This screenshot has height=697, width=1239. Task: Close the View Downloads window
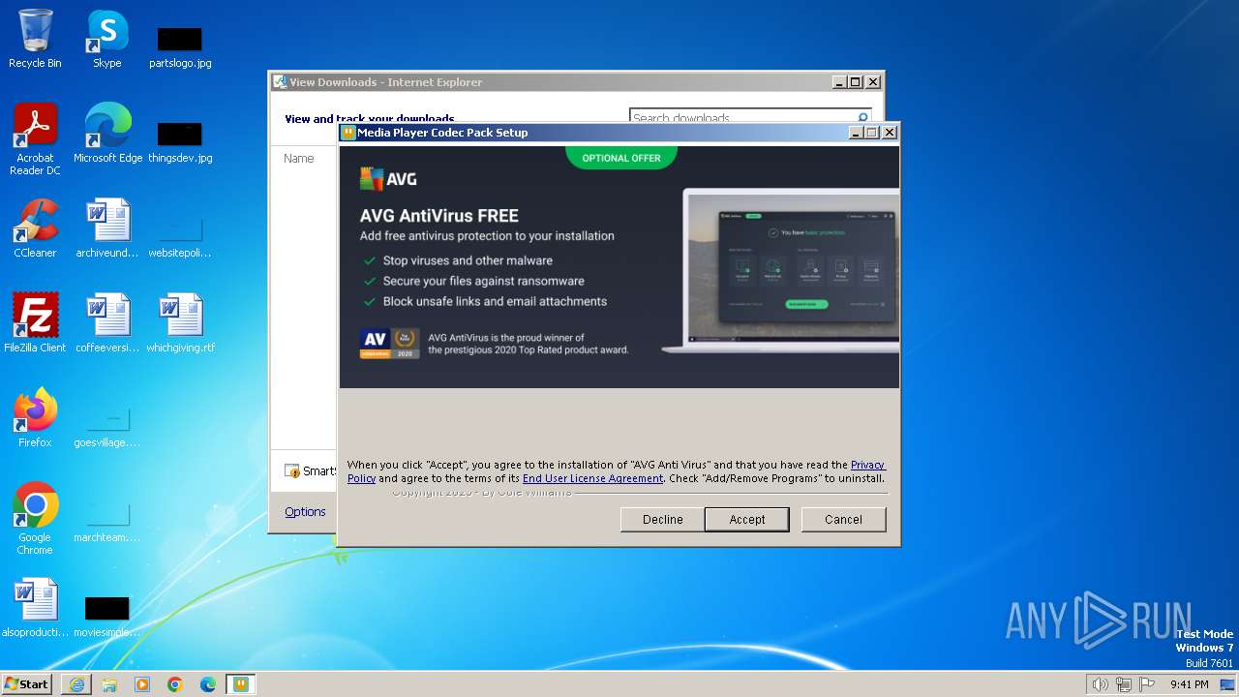pos(872,82)
